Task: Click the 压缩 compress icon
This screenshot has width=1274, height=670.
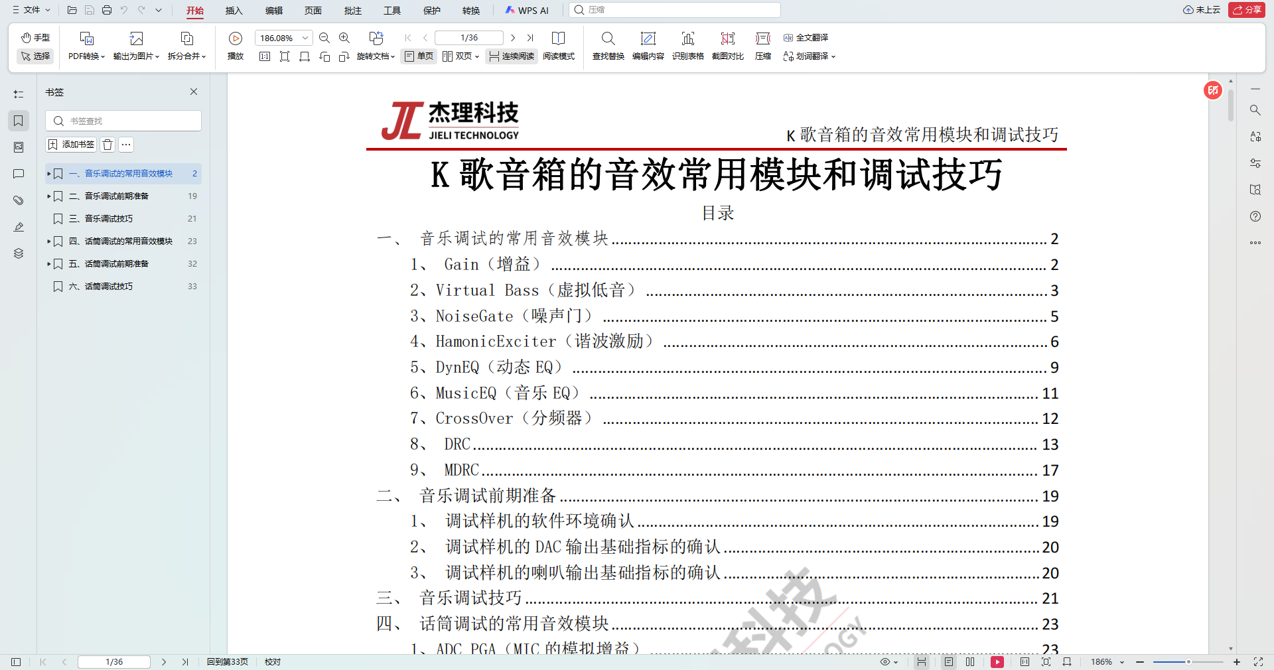Action: click(763, 38)
